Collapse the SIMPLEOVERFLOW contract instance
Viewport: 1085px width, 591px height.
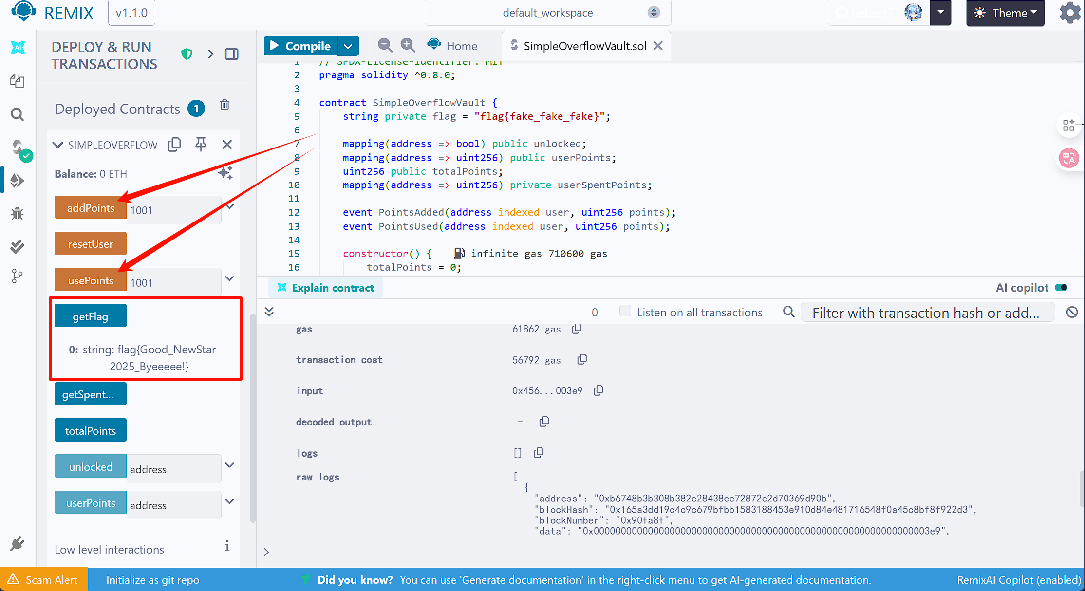pos(58,145)
